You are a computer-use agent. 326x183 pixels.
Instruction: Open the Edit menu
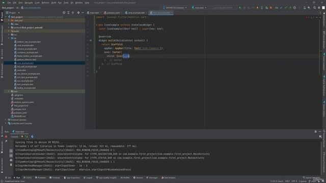[15, 3]
